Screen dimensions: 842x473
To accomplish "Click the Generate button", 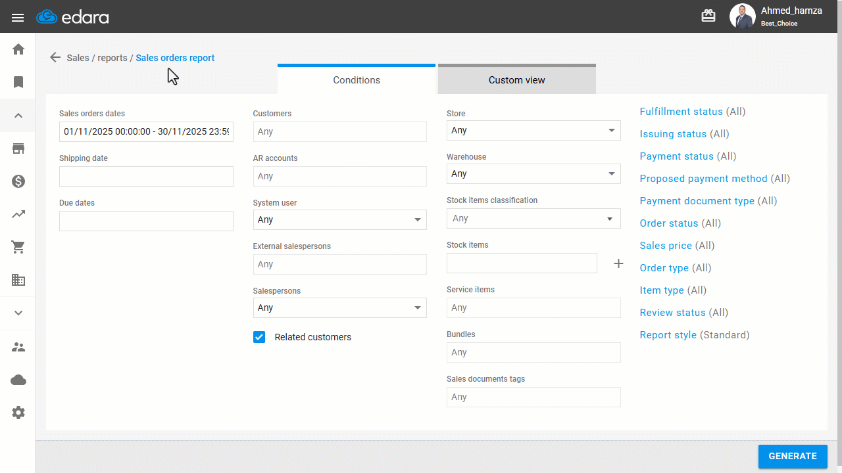I will coord(793,457).
